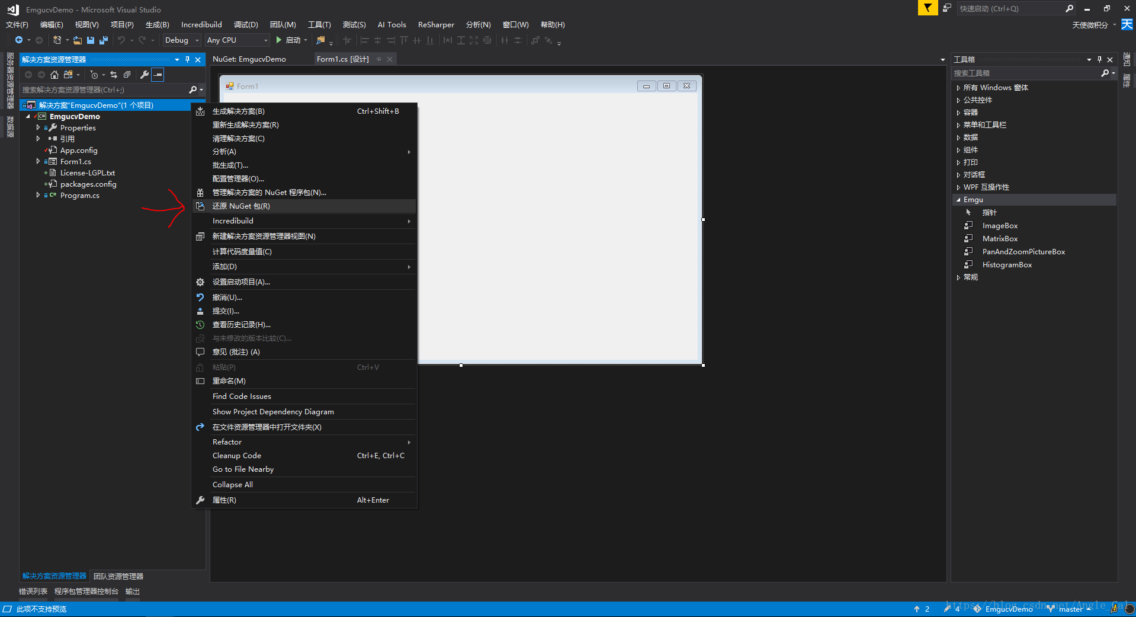Expand the Properties node in solution tree

(38, 127)
